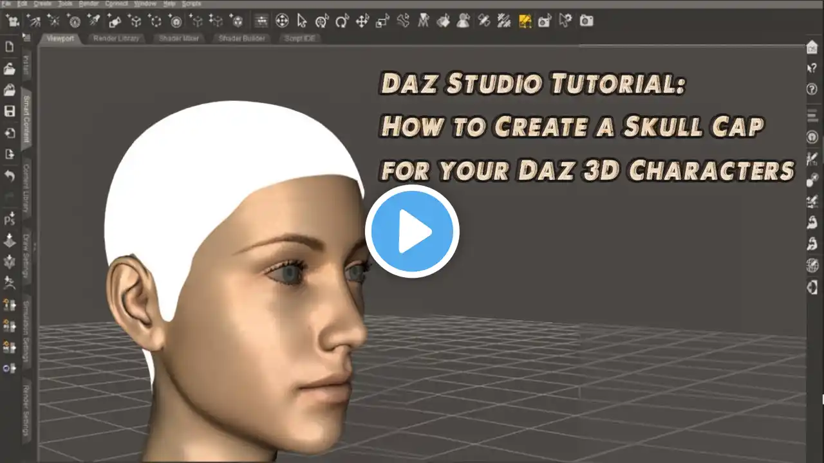Select the arrow Node Selection tool
This screenshot has width=824, height=463.
(302, 21)
